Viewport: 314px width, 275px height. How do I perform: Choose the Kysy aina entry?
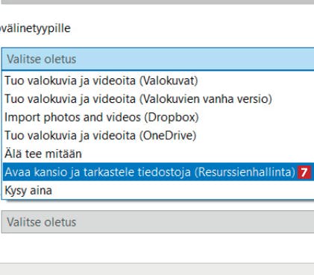pyautogui.click(x=159, y=190)
